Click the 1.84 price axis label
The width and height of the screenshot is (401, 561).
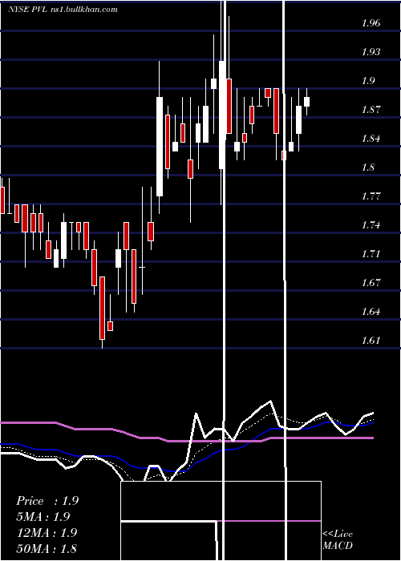[x=371, y=139]
